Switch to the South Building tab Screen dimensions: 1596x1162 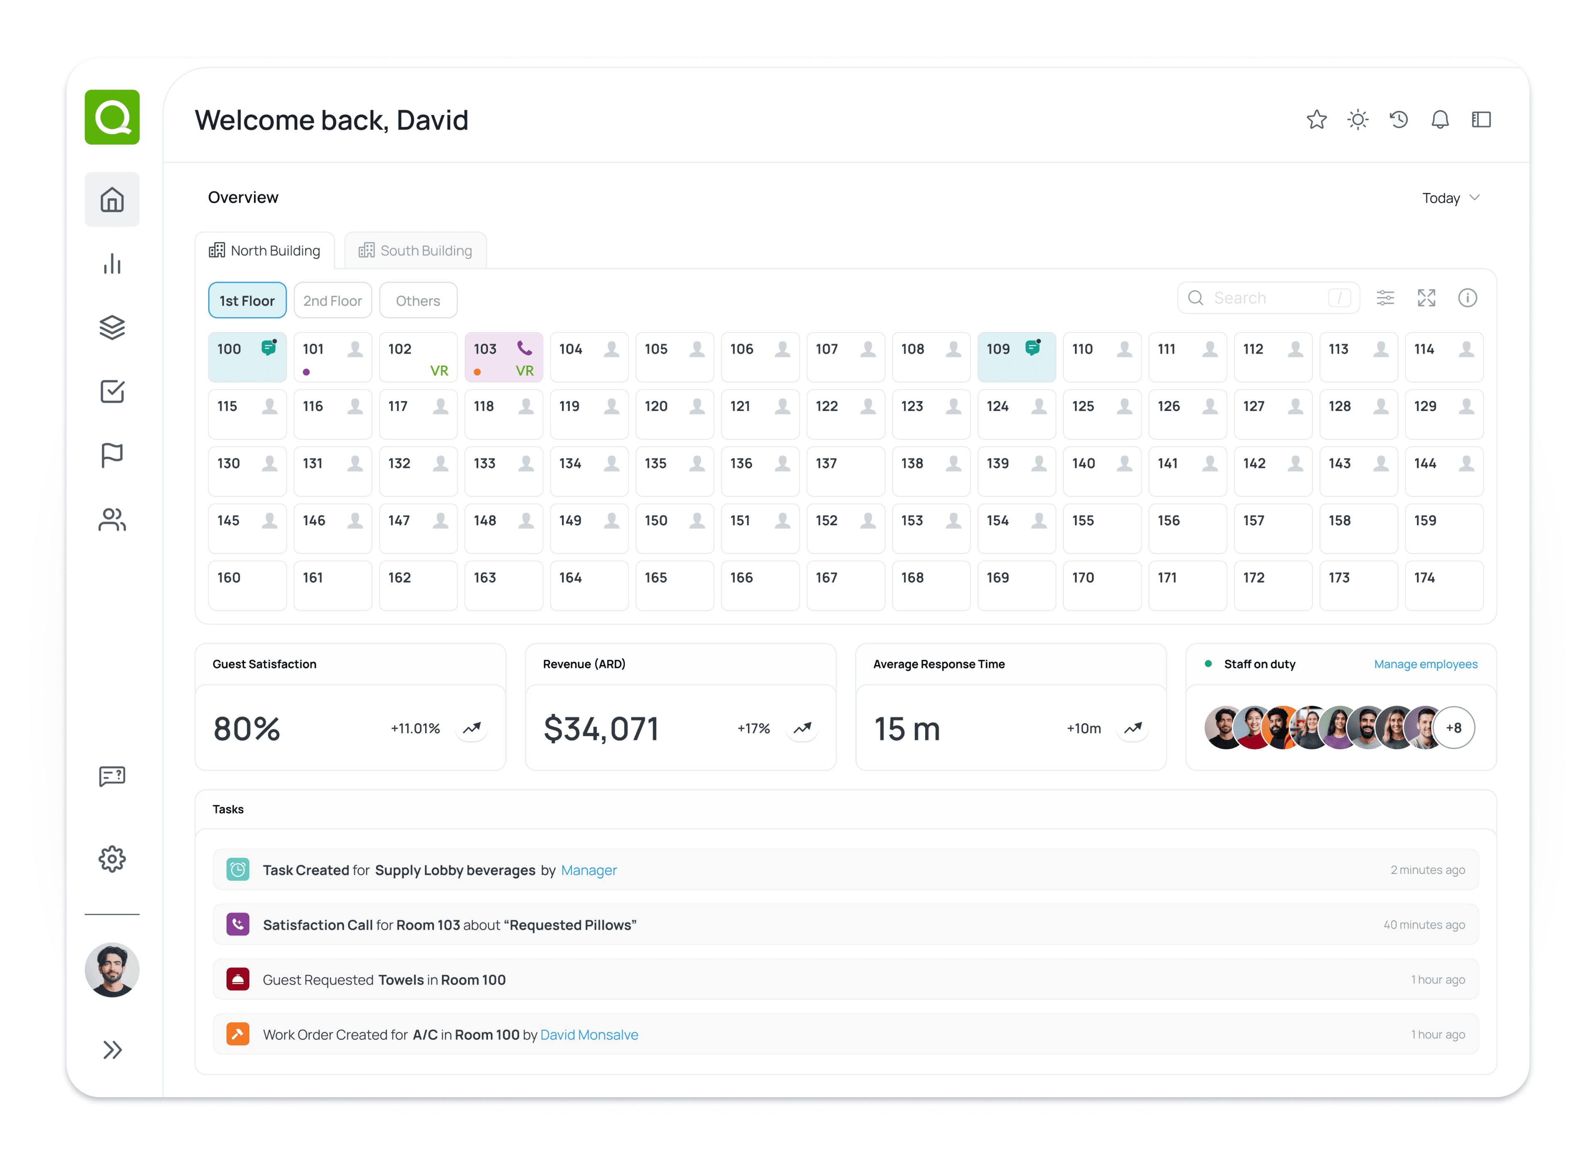tap(415, 251)
